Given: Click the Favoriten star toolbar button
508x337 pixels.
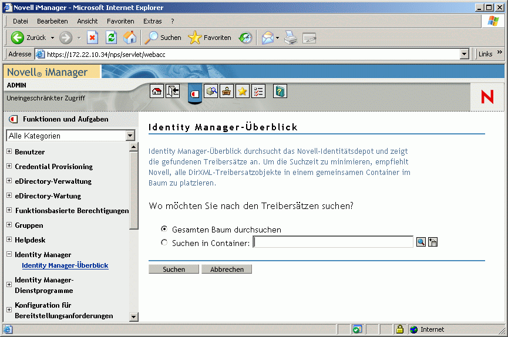Looking at the screenshot, I should coord(210,38).
